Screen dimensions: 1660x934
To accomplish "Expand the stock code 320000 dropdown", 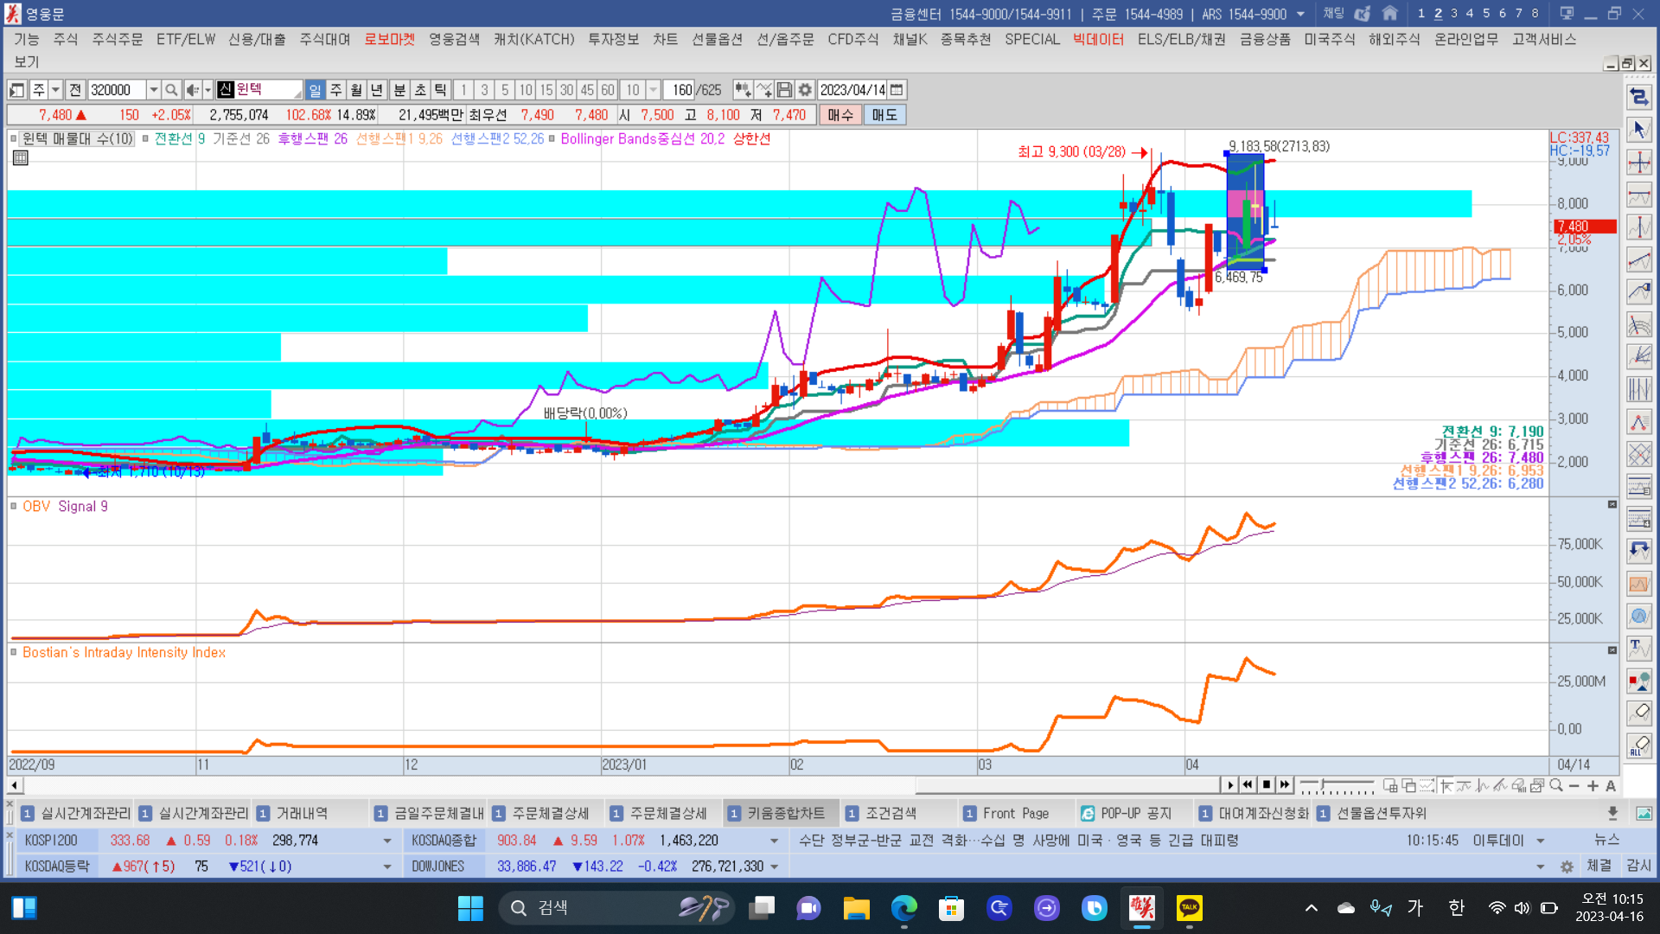I will pyautogui.click(x=154, y=90).
